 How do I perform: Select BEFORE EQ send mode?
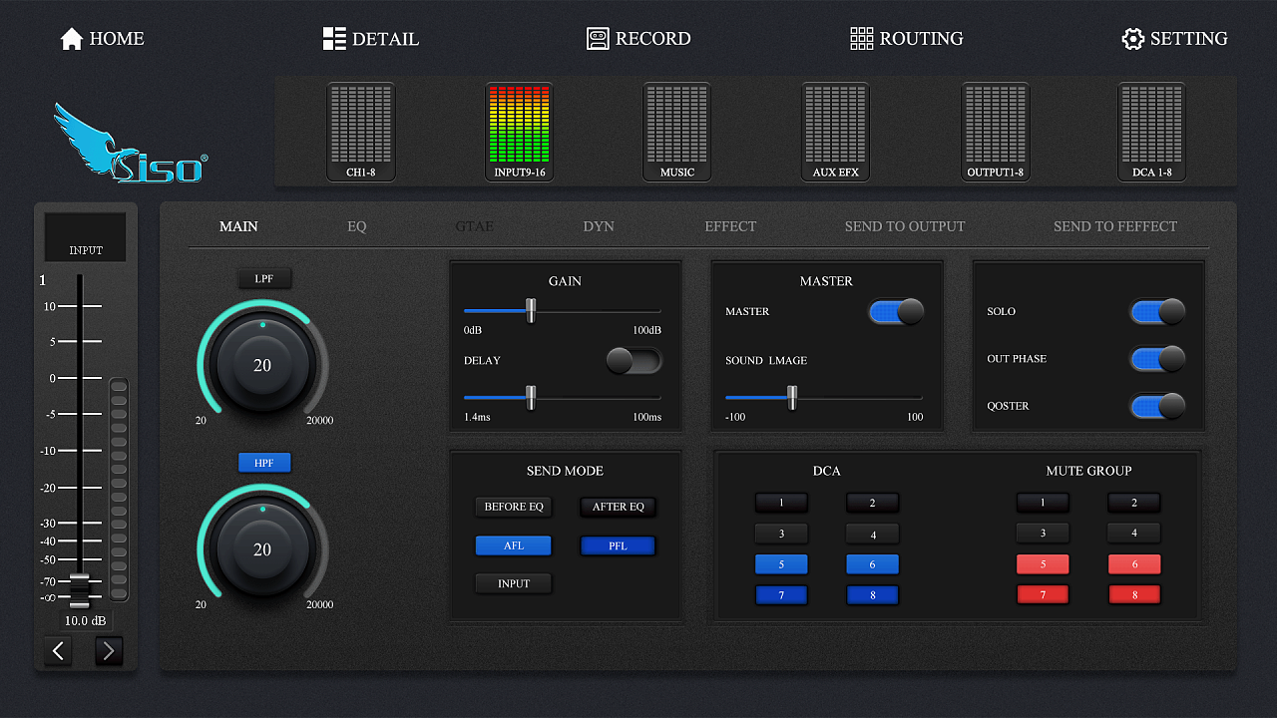coord(514,507)
